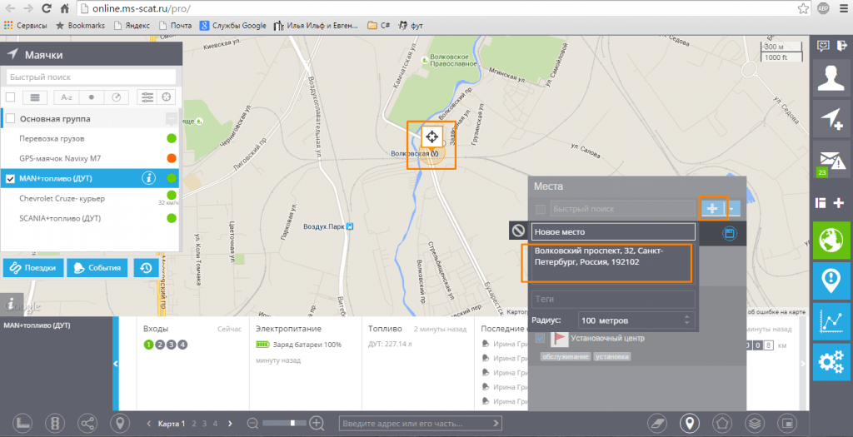This screenshot has height=437, width=853.
Task: Switch to map tab 2
Action: pos(193,424)
